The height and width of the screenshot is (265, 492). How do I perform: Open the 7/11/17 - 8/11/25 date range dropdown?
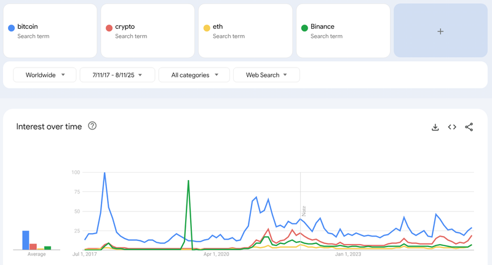(116, 75)
